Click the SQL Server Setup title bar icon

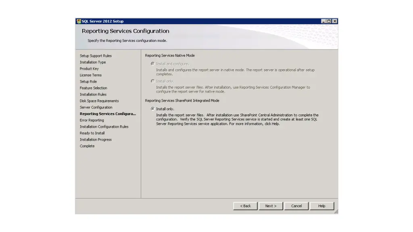(79, 21)
